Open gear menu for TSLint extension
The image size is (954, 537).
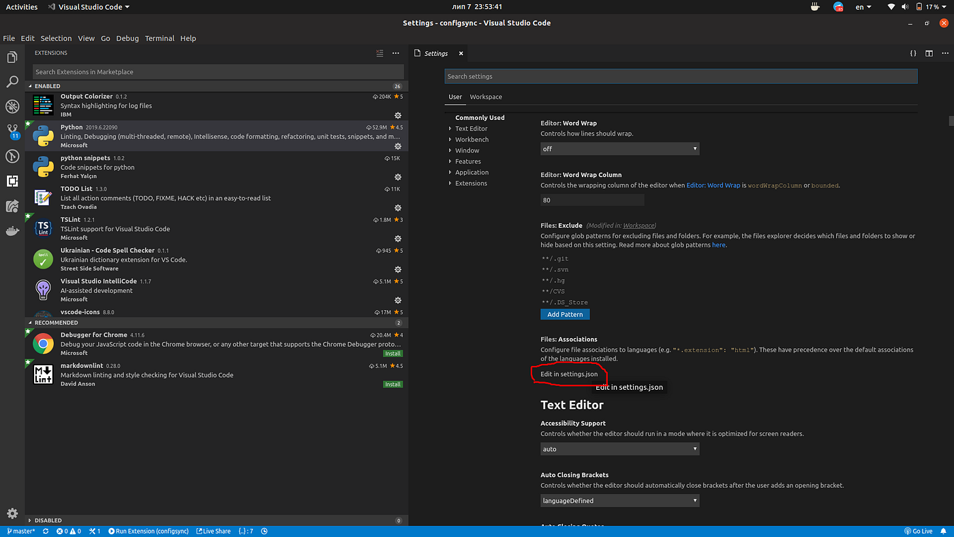coord(398,239)
